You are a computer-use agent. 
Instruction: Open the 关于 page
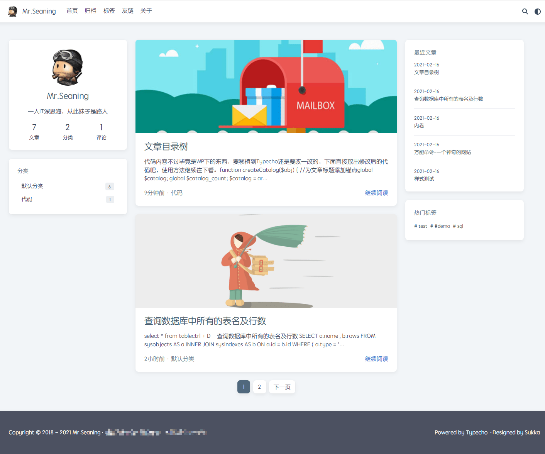point(146,11)
